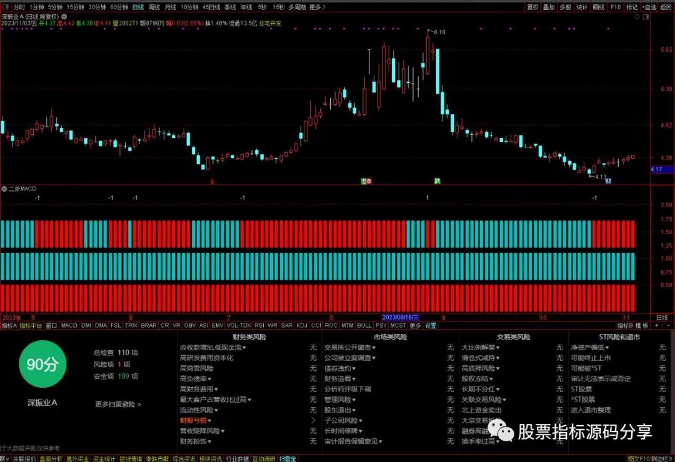Click the small circle icon beside 二龄MACD
The height and width of the screenshot is (462, 675).
tap(4, 189)
